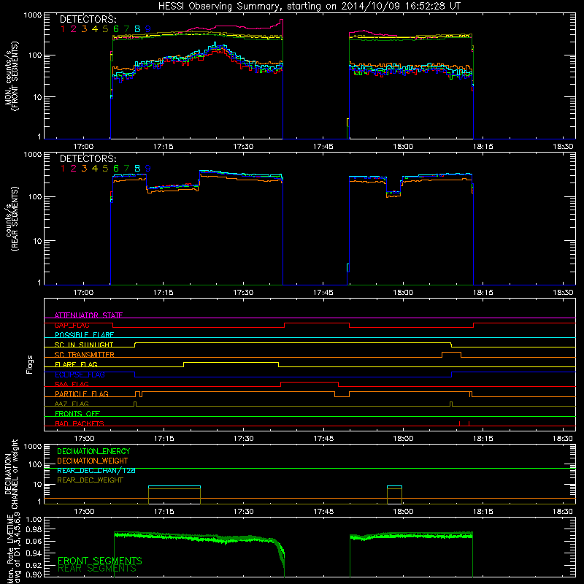Click the 18:00 time tick of decimation plot
The height and width of the screenshot is (584, 584).
[404, 512]
